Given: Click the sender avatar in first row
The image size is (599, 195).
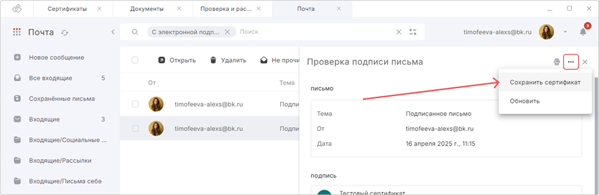Looking at the screenshot, I should [156, 104].
